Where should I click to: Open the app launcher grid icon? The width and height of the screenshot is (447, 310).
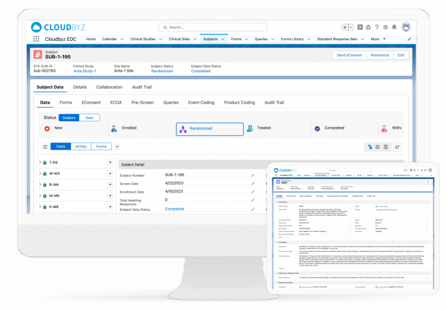37,39
